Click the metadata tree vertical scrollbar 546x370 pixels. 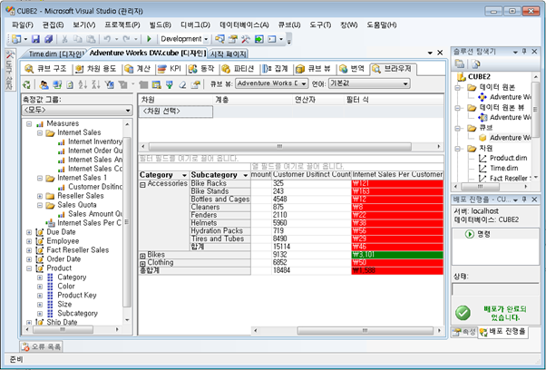(127, 221)
